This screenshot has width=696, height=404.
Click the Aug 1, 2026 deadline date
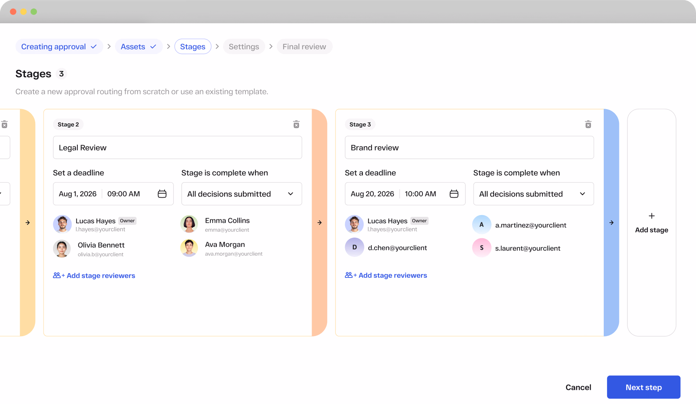coord(78,194)
